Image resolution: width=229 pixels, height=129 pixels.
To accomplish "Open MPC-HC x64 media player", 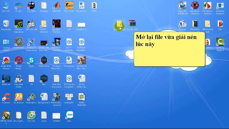I will [31, 25].
